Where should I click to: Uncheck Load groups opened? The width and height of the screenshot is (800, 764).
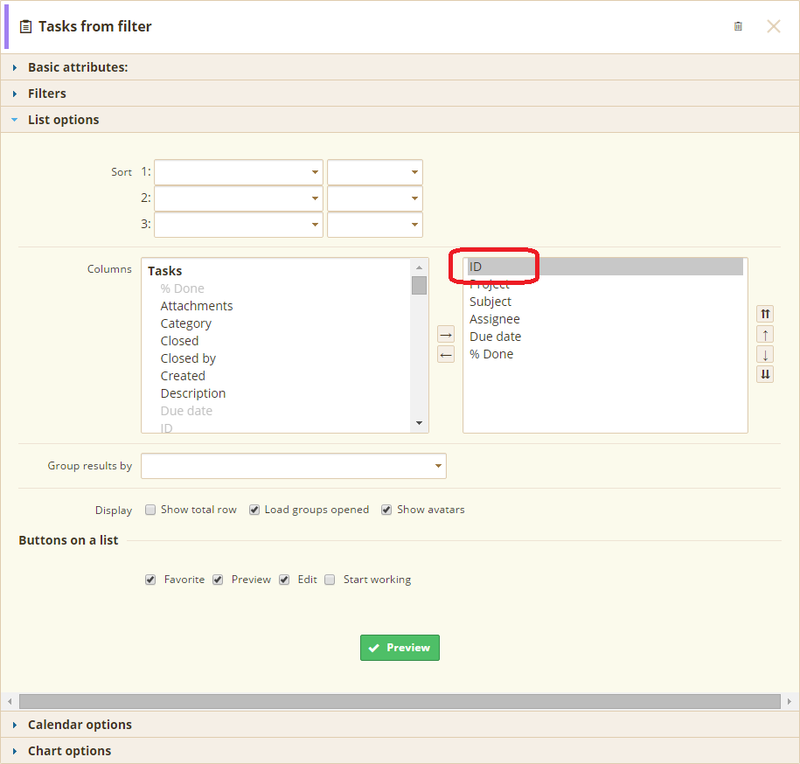pos(254,510)
